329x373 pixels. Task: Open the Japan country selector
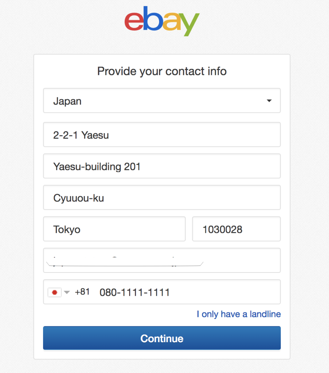pos(162,101)
